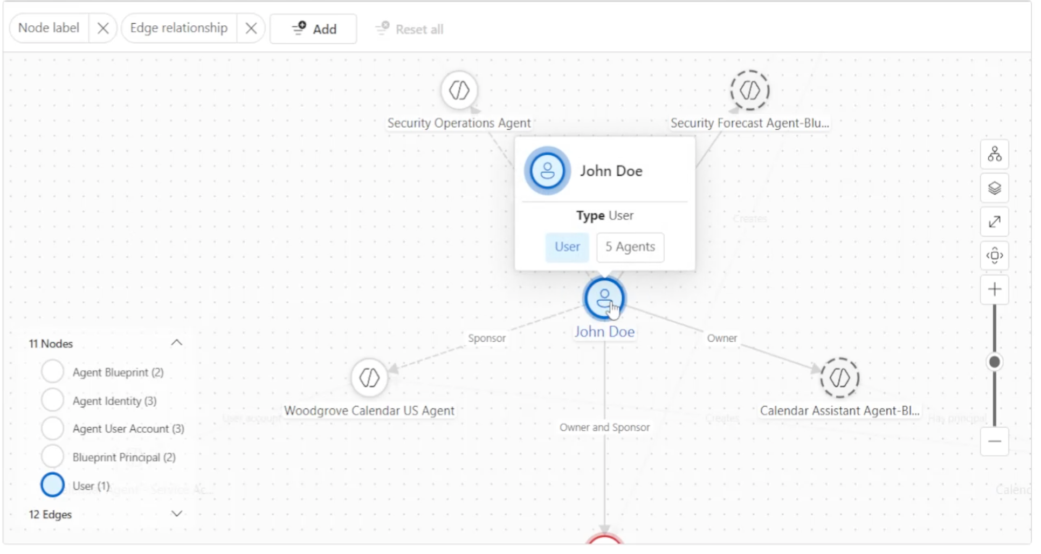Open the Node label filter dropdown
Screen dimensions: 1041x554
pyautogui.click(x=49, y=28)
